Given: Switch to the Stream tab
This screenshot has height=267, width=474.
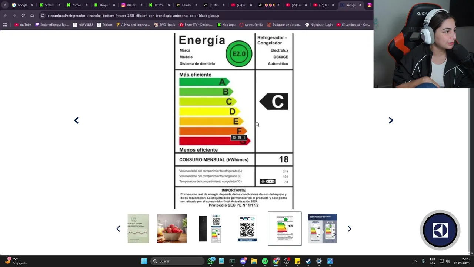Looking at the screenshot, I should click(49, 5).
